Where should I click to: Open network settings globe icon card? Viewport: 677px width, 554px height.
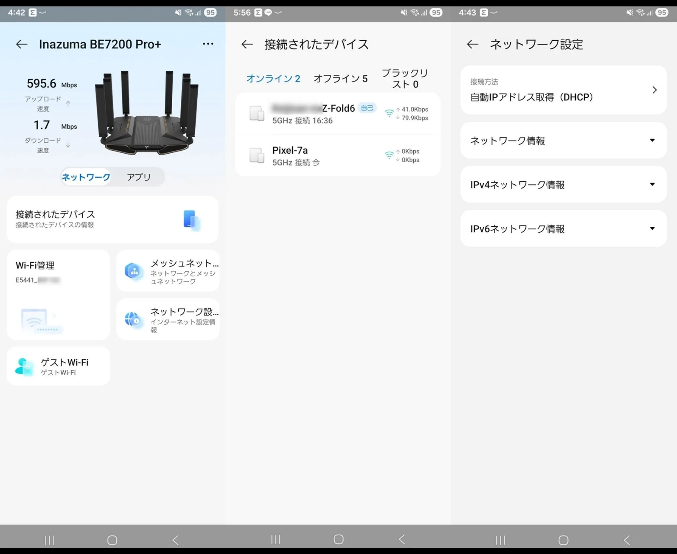pos(133,319)
